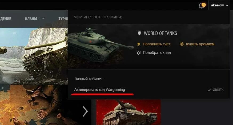Open the Купить премиум link

coord(200,44)
